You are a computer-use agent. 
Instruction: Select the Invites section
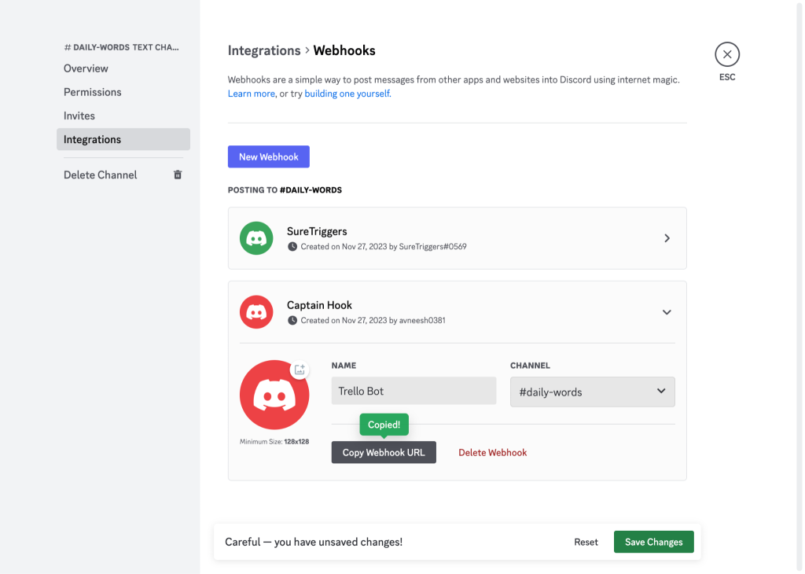pyautogui.click(x=79, y=116)
